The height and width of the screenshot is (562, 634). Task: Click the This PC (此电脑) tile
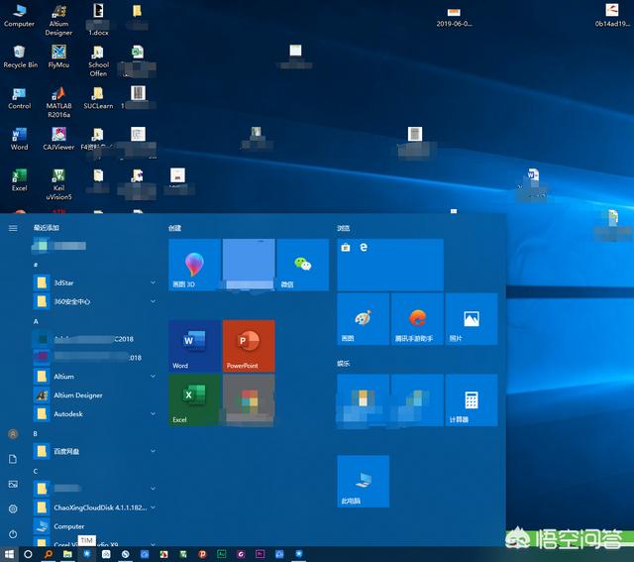coord(363,481)
